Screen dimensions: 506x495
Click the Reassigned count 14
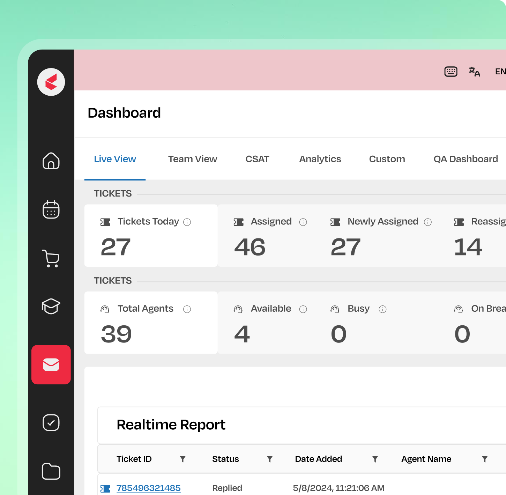(x=468, y=247)
